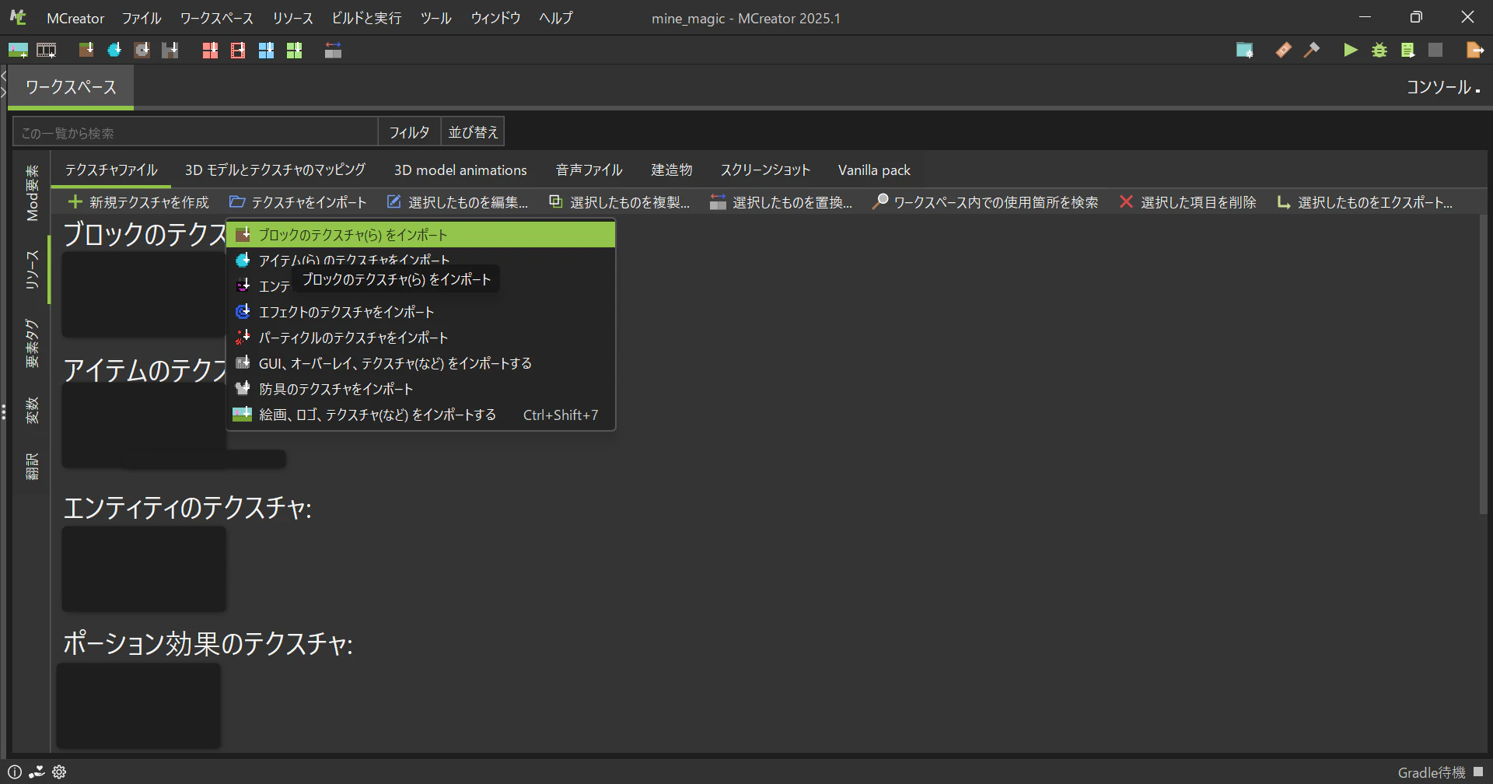Click the eraser icon in the toolbar
Image resolution: width=1493 pixels, height=784 pixels.
[1284, 51]
